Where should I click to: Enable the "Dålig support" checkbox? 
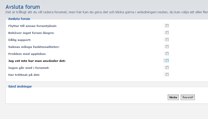click(x=167, y=39)
